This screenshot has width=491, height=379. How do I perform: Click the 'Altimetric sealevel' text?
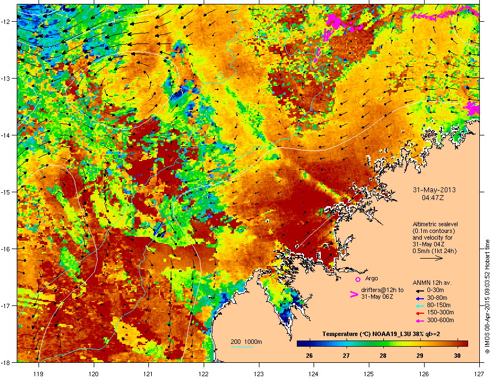tap(435, 224)
